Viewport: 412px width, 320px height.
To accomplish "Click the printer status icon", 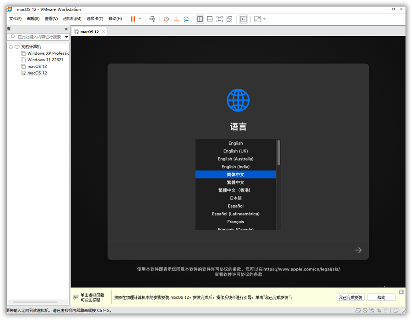I will [386, 311].
